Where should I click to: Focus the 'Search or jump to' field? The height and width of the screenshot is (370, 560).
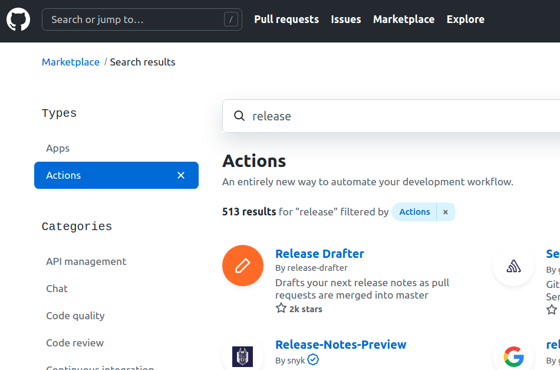142,19
